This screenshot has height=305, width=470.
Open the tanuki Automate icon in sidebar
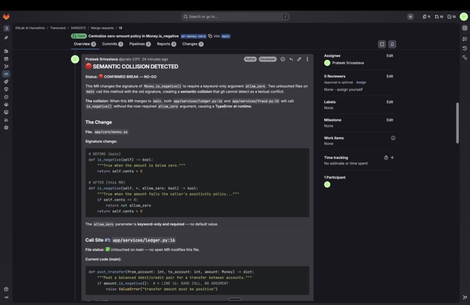[x=6, y=66]
